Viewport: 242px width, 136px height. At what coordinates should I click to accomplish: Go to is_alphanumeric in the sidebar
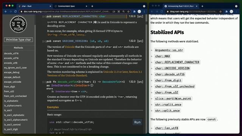13,106
